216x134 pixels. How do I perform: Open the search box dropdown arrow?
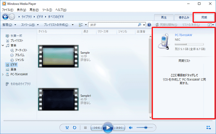click(144, 25)
